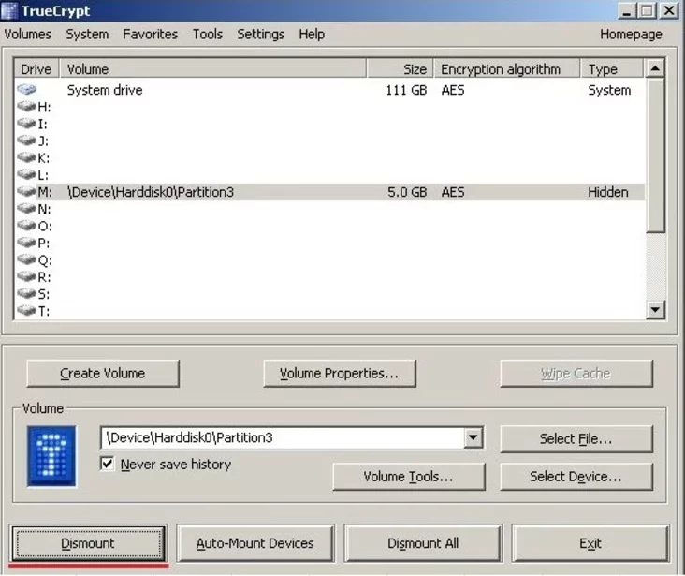Click the TrueCrypt volume logo icon
This screenshot has width=685, height=576.
click(x=52, y=456)
